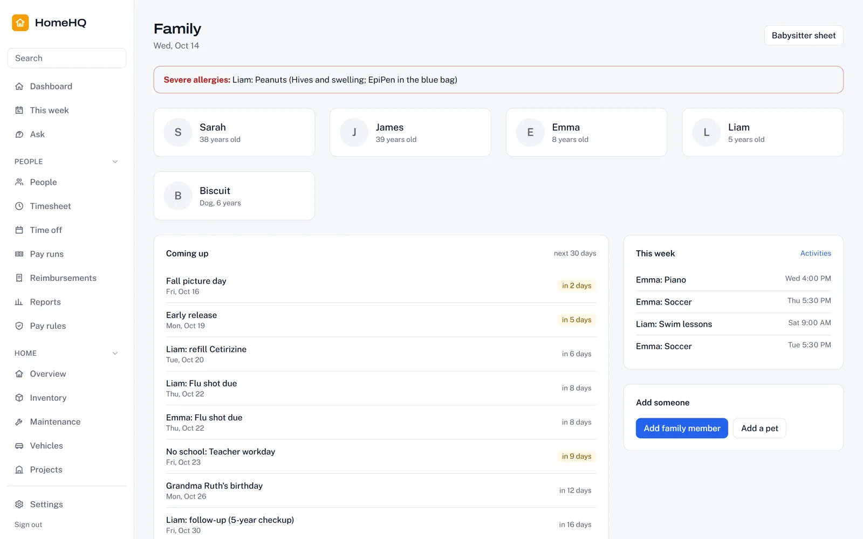Image resolution: width=863 pixels, height=539 pixels.
Task: Click Emma: Soccer Thu 5:30 PM row
Action: [x=734, y=302]
